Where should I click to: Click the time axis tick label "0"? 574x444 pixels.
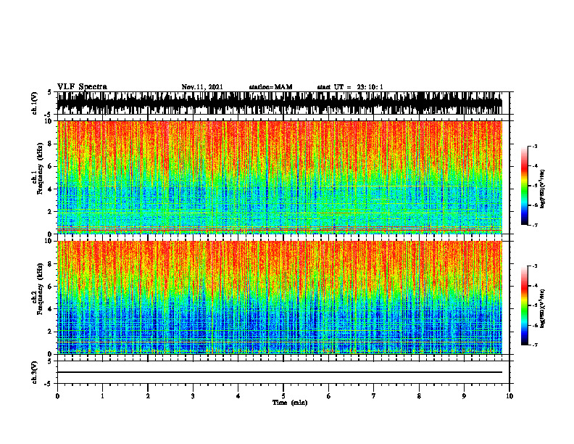pos(57,396)
